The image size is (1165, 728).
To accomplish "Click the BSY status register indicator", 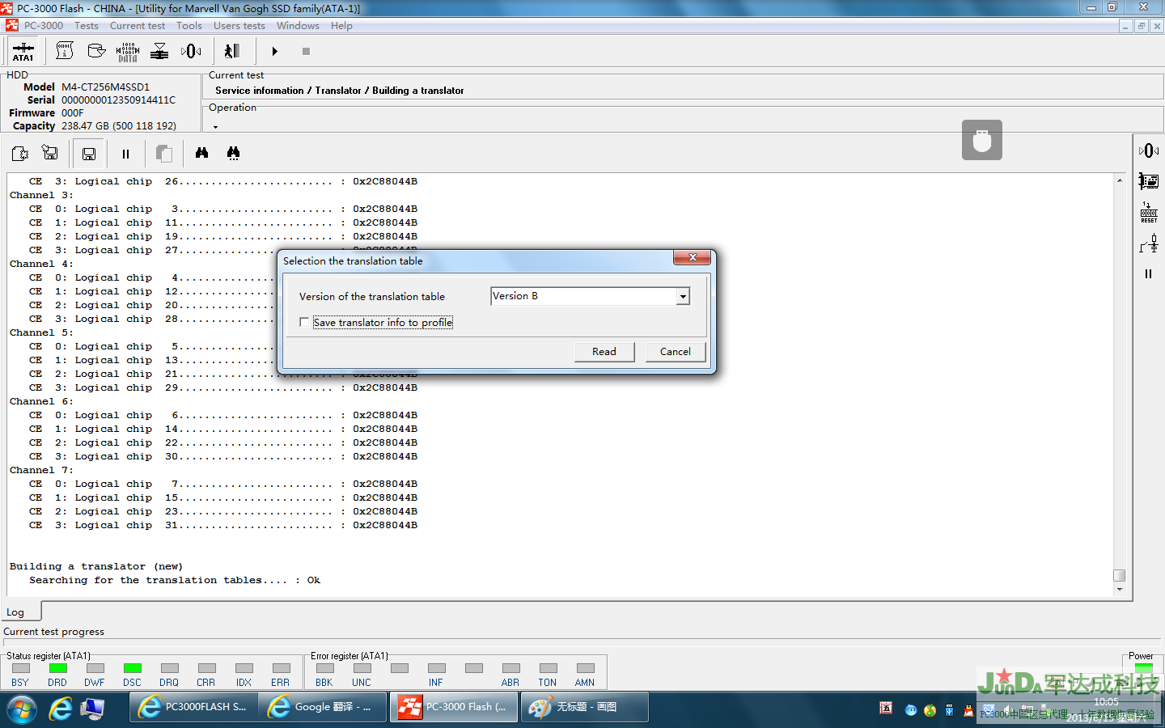I will coord(21,668).
